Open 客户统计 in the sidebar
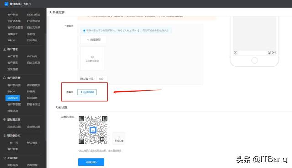Image resolution: width=292 pixels, height=168 pixels. coord(32,56)
